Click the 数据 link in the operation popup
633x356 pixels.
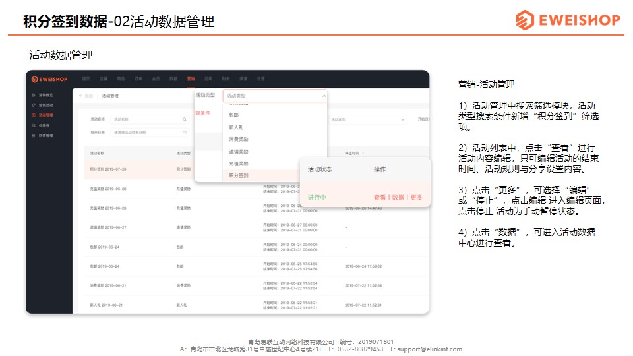(398, 198)
